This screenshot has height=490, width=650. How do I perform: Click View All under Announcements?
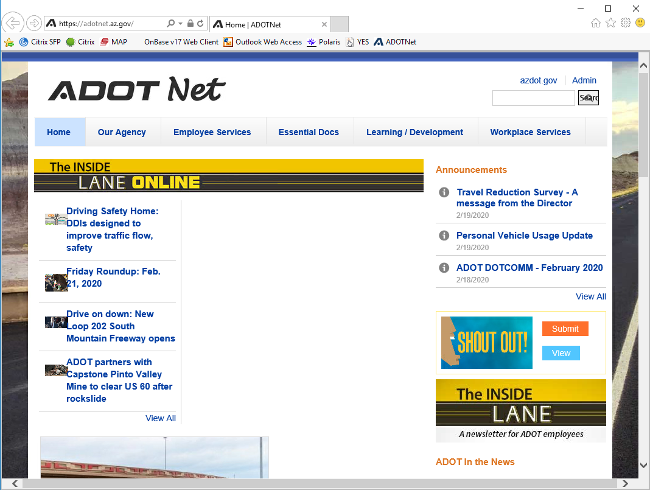(x=591, y=296)
